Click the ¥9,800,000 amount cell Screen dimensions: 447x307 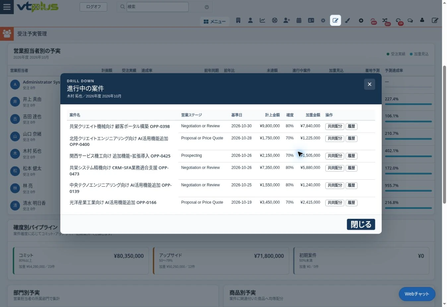tap(270, 126)
